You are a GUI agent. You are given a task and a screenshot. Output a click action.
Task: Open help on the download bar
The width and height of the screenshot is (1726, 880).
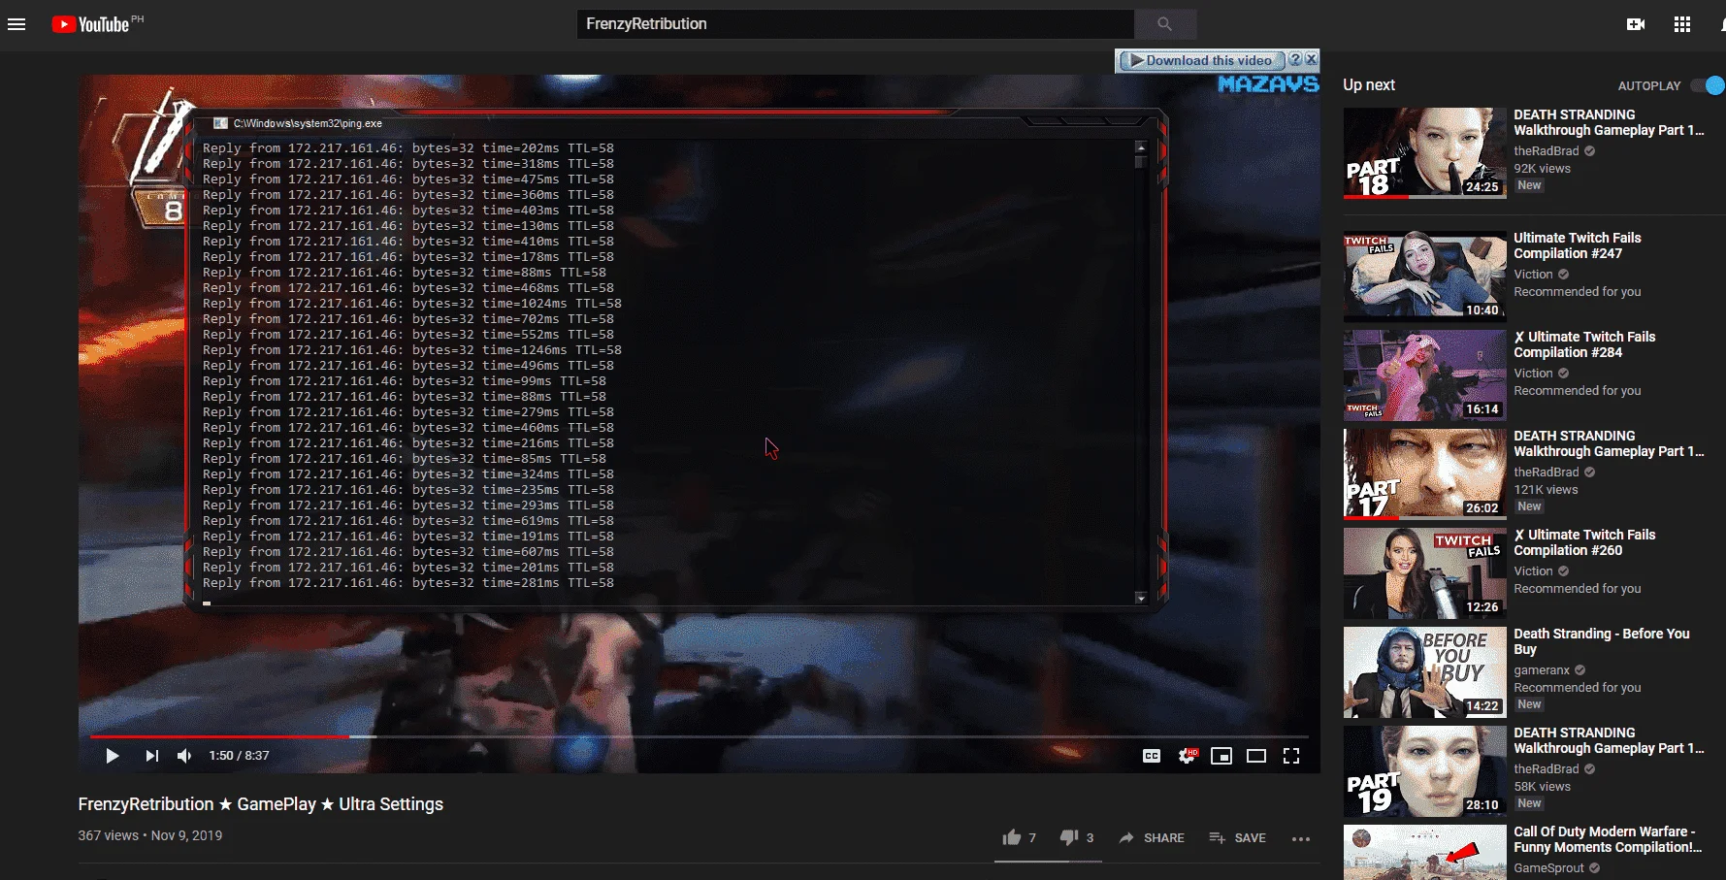(x=1295, y=59)
